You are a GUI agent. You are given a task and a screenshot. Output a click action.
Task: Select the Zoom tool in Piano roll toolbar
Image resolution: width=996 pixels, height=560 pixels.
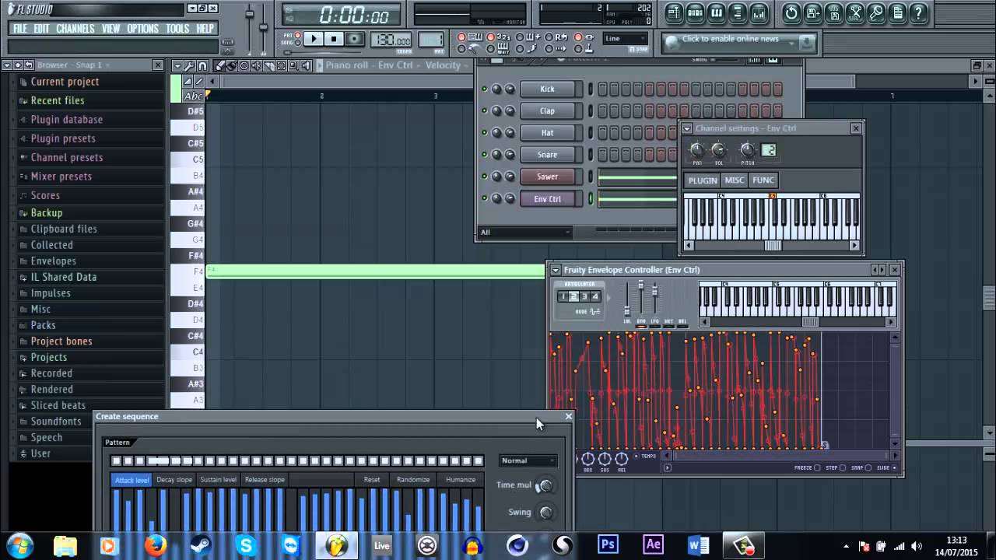click(x=293, y=65)
